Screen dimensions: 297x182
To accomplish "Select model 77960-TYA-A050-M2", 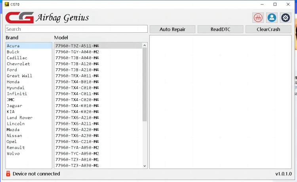I will pos(98,148).
